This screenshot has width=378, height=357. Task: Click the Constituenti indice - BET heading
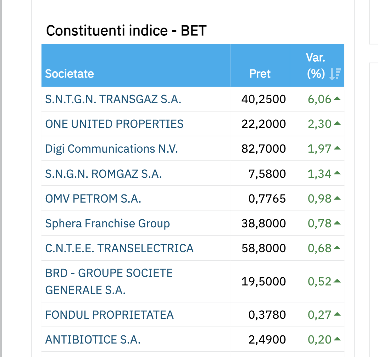click(126, 31)
